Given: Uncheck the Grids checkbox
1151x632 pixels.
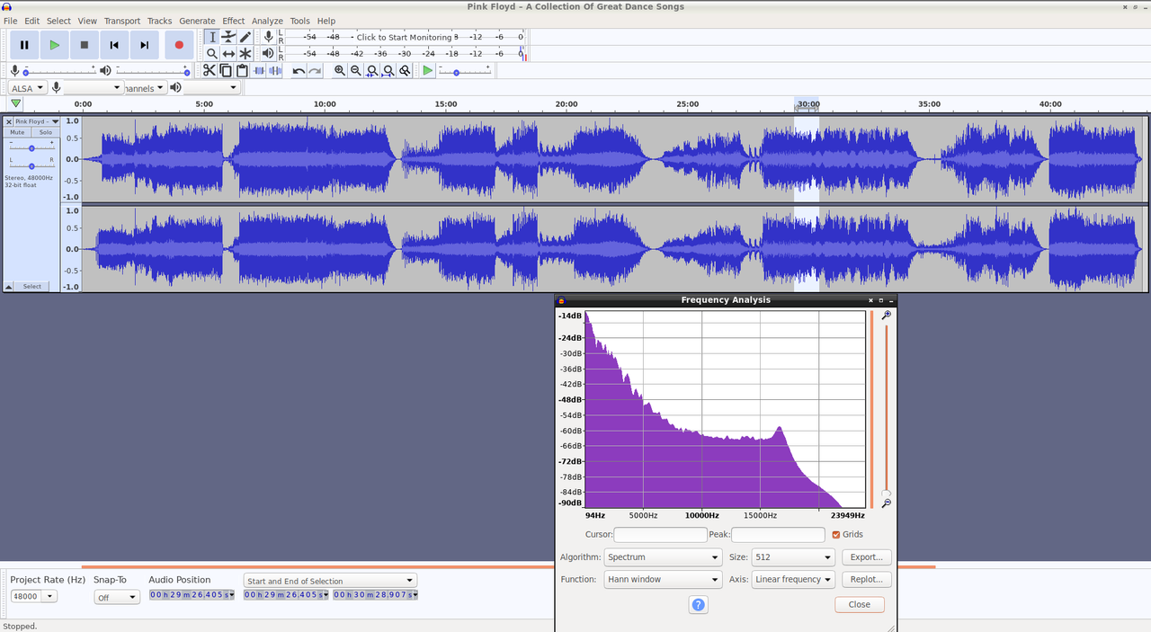Looking at the screenshot, I should click(836, 535).
